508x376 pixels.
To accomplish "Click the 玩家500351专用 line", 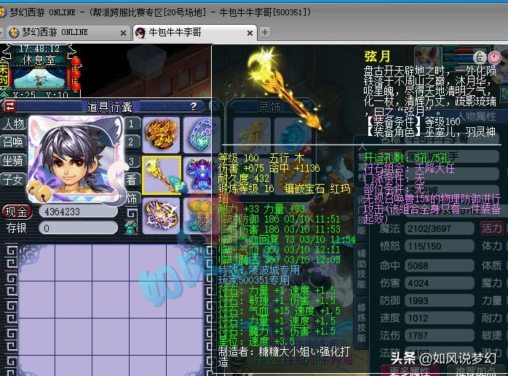I will 254,280.
